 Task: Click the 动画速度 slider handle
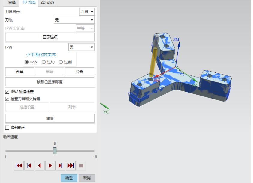click(x=55, y=151)
